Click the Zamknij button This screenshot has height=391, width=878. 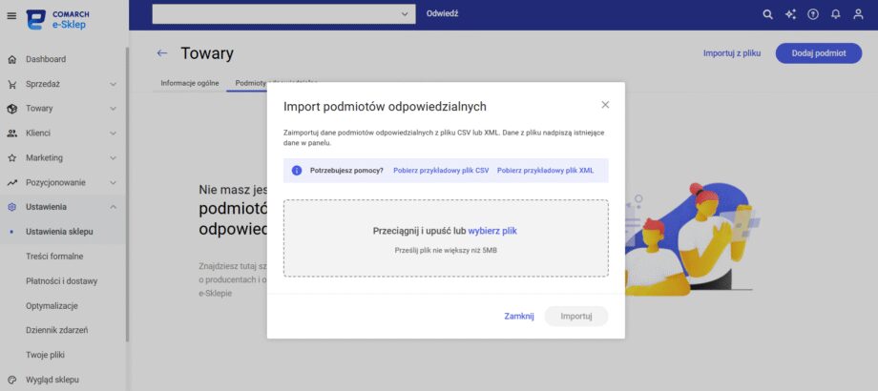[519, 316]
